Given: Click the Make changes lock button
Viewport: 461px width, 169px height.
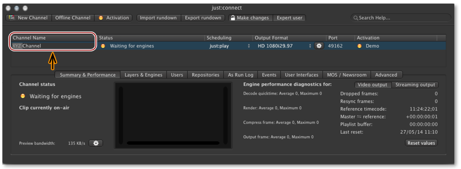Looking at the screenshot, I should point(250,18).
